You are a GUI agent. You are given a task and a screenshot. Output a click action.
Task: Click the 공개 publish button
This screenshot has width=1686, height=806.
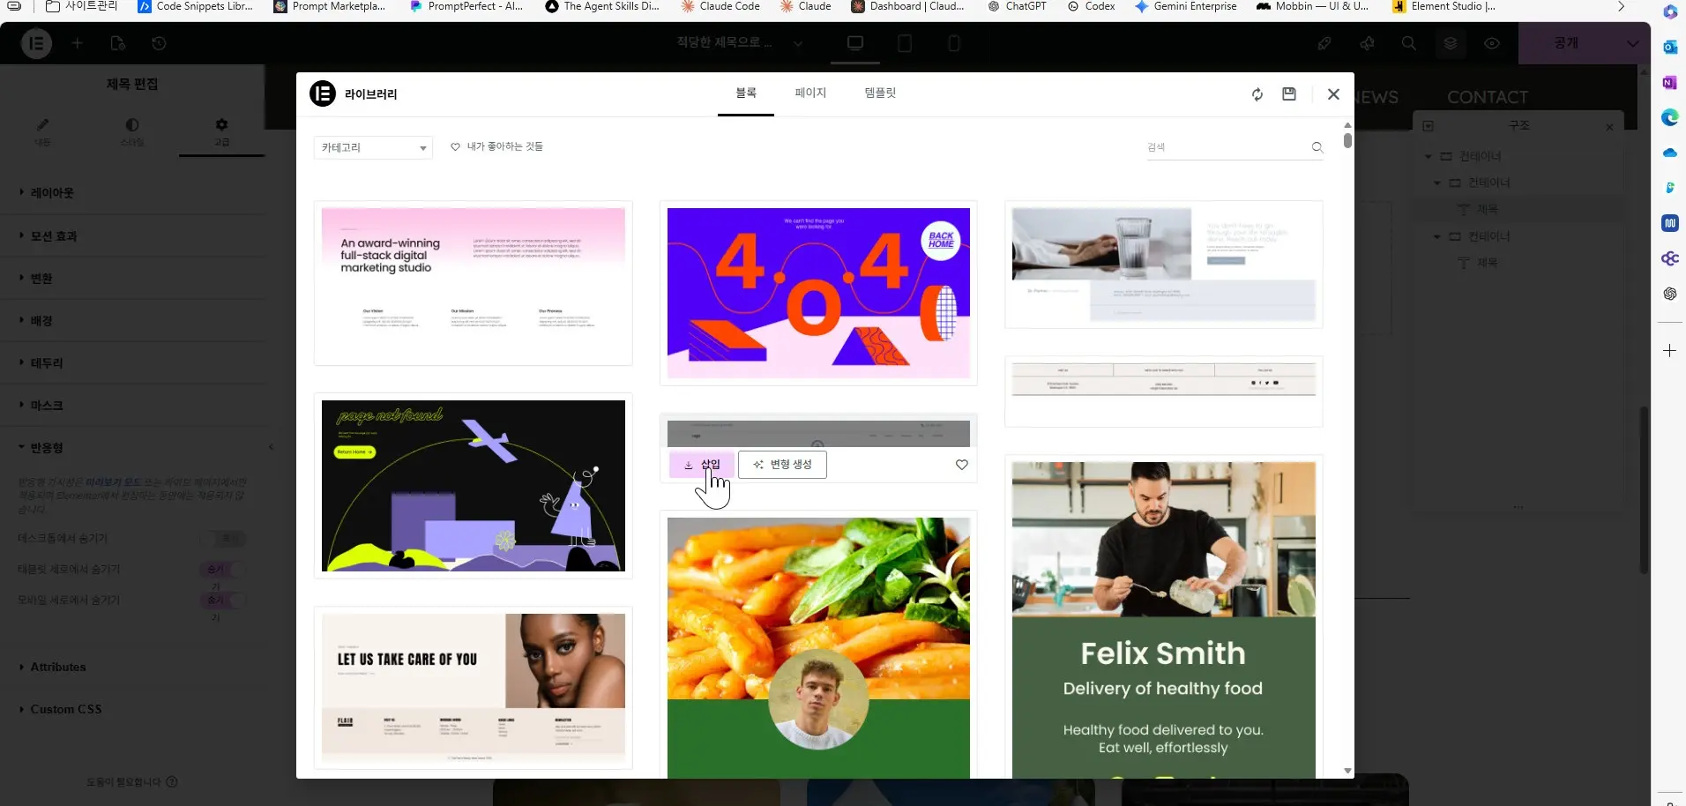(x=1566, y=43)
